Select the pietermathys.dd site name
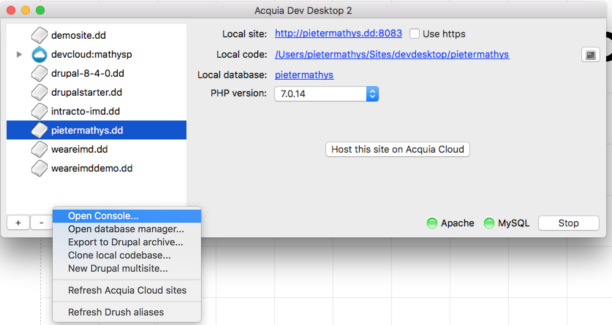612x325 pixels. click(87, 130)
